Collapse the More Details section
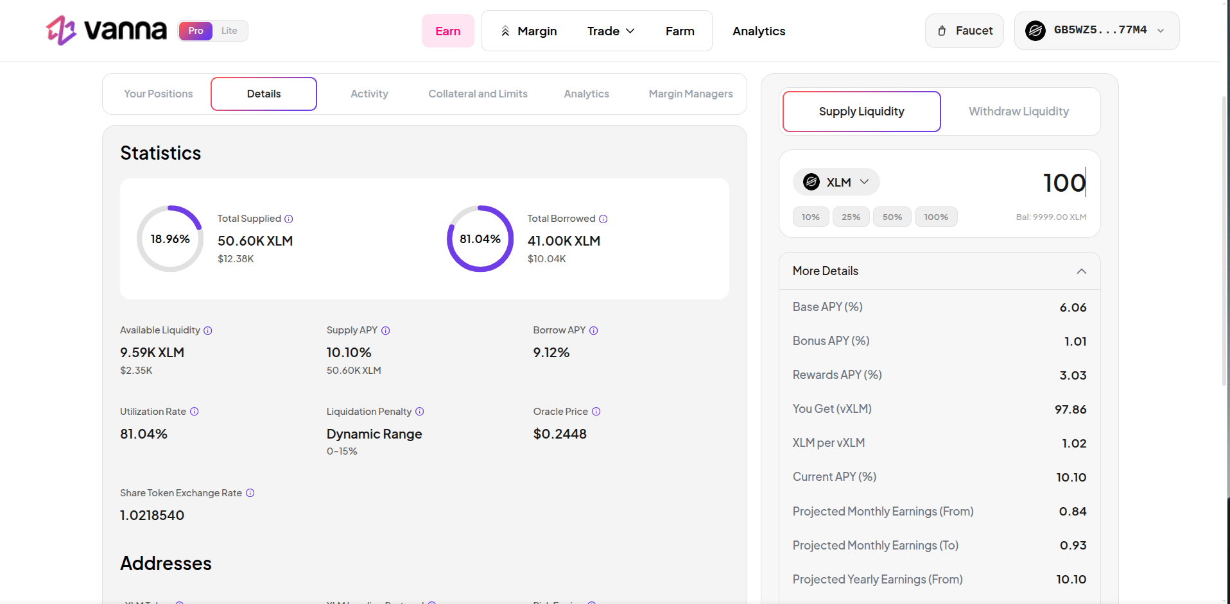 coord(1082,271)
